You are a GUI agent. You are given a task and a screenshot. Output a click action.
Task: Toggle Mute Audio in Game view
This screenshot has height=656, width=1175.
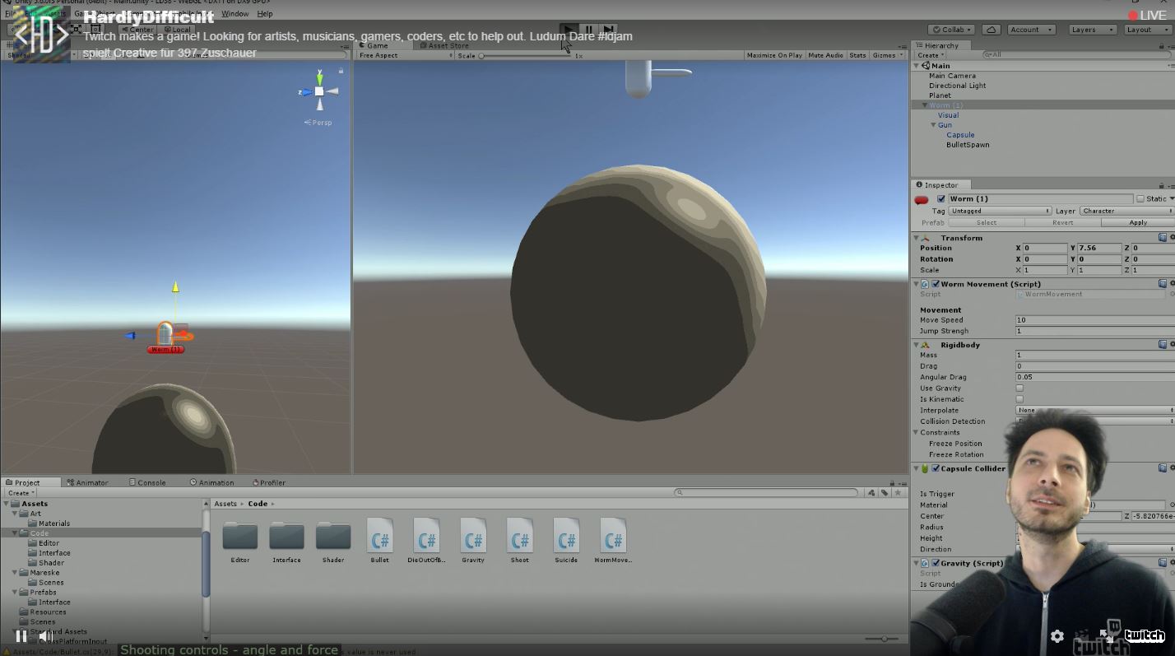(x=825, y=55)
